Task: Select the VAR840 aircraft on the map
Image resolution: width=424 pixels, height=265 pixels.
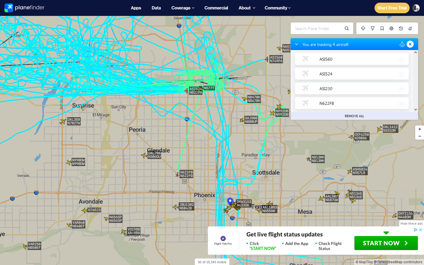Action: pyautogui.click(x=69, y=225)
